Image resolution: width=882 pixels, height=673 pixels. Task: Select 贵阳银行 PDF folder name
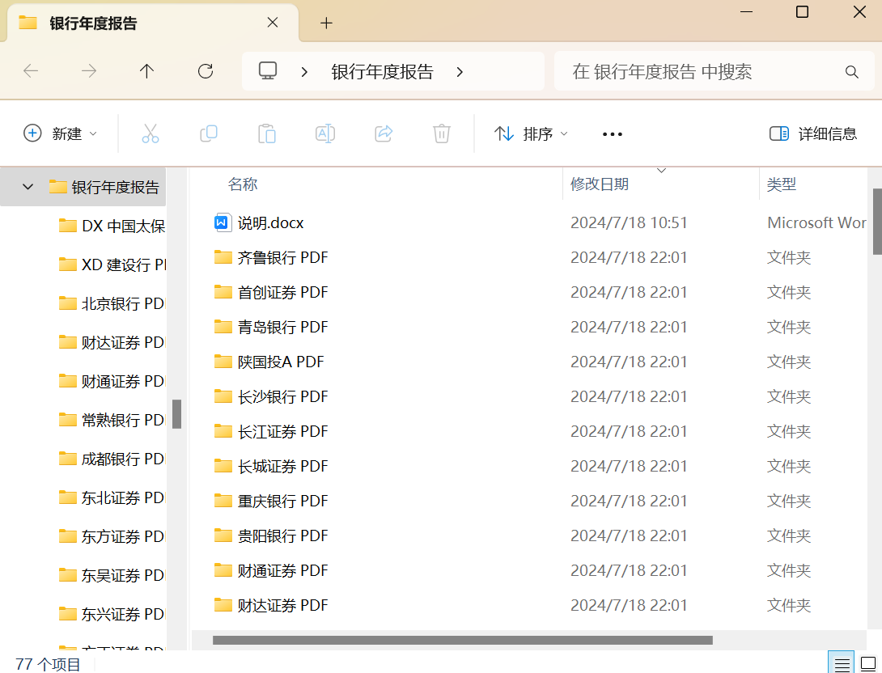[282, 535]
